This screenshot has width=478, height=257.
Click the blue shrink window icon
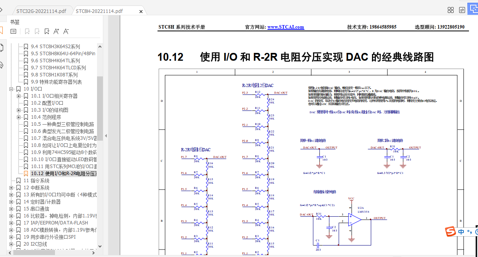[473, 10]
